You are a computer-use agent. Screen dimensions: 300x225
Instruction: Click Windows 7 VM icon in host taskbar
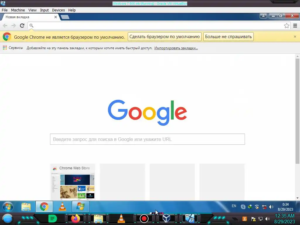[x=190, y=218]
